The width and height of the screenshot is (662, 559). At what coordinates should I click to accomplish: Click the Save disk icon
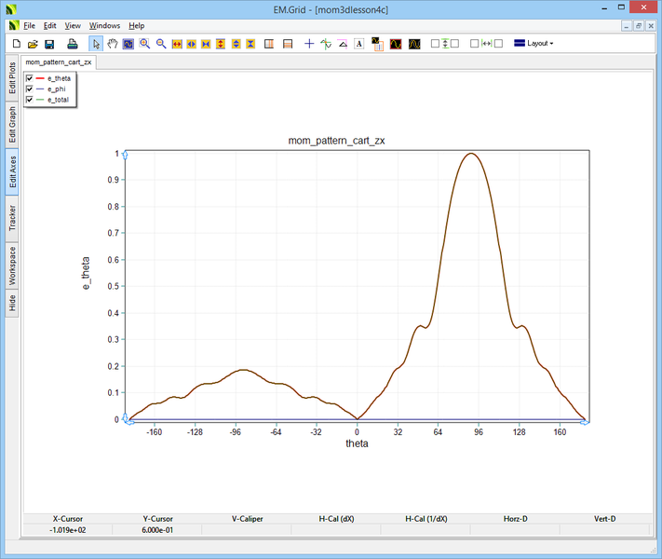[x=49, y=44]
